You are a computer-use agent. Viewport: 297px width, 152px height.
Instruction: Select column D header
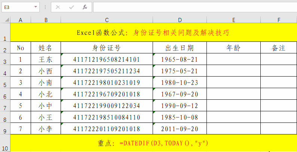click(x=180, y=20)
